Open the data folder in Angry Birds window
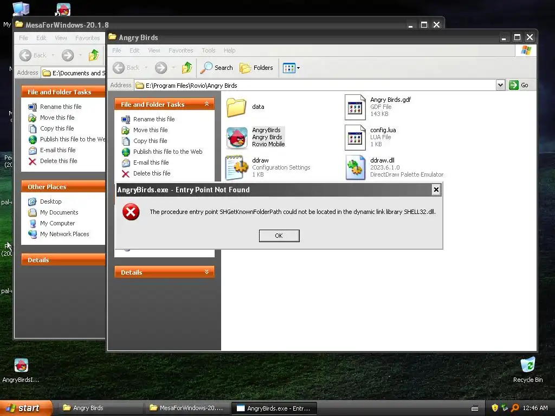Screen dimensions: 555x416 coord(236,107)
